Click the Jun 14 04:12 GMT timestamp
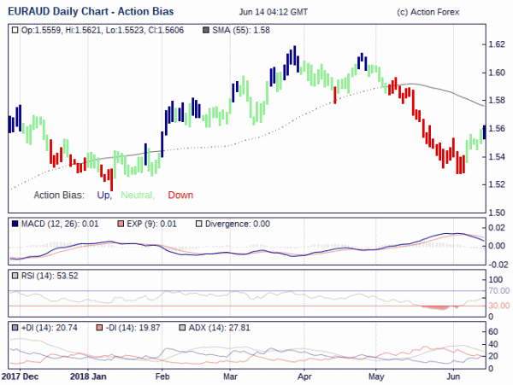The image size is (513, 385). pos(274,12)
